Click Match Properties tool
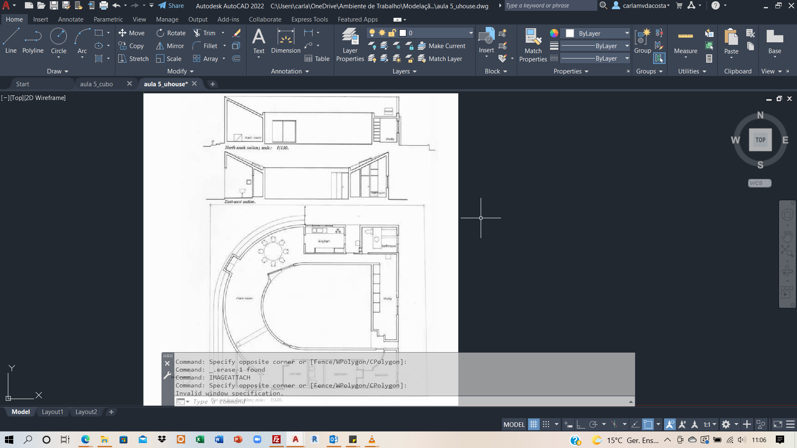 (x=533, y=45)
